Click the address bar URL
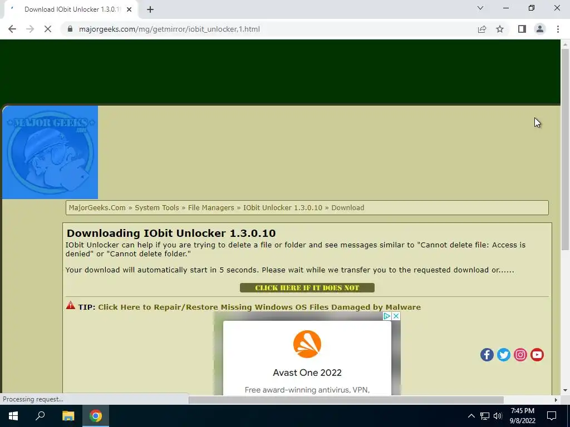The width and height of the screenshot is (570, 427). point(169,29)
